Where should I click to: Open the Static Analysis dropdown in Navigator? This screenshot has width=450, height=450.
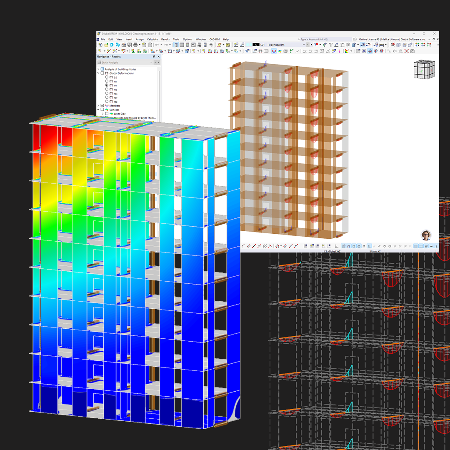coord(151,62)
